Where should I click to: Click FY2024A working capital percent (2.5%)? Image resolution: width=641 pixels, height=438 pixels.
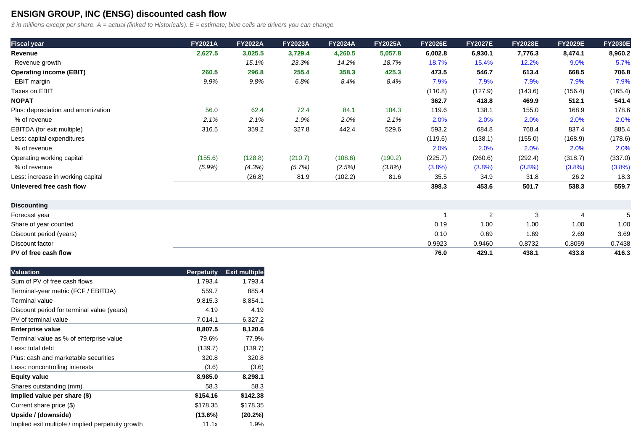(x=346, y=167)
